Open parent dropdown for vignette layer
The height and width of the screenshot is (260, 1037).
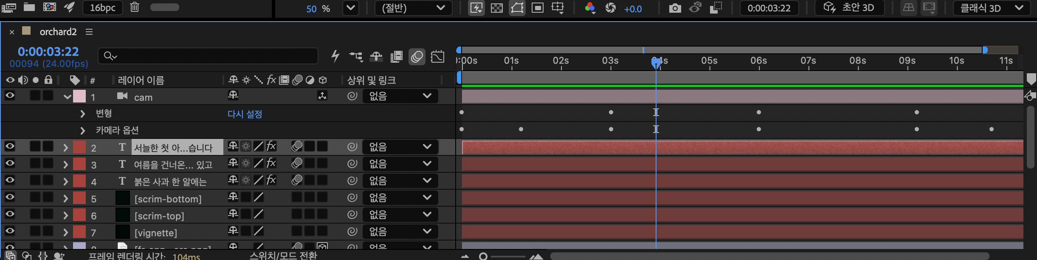click(x=400, y=232)
